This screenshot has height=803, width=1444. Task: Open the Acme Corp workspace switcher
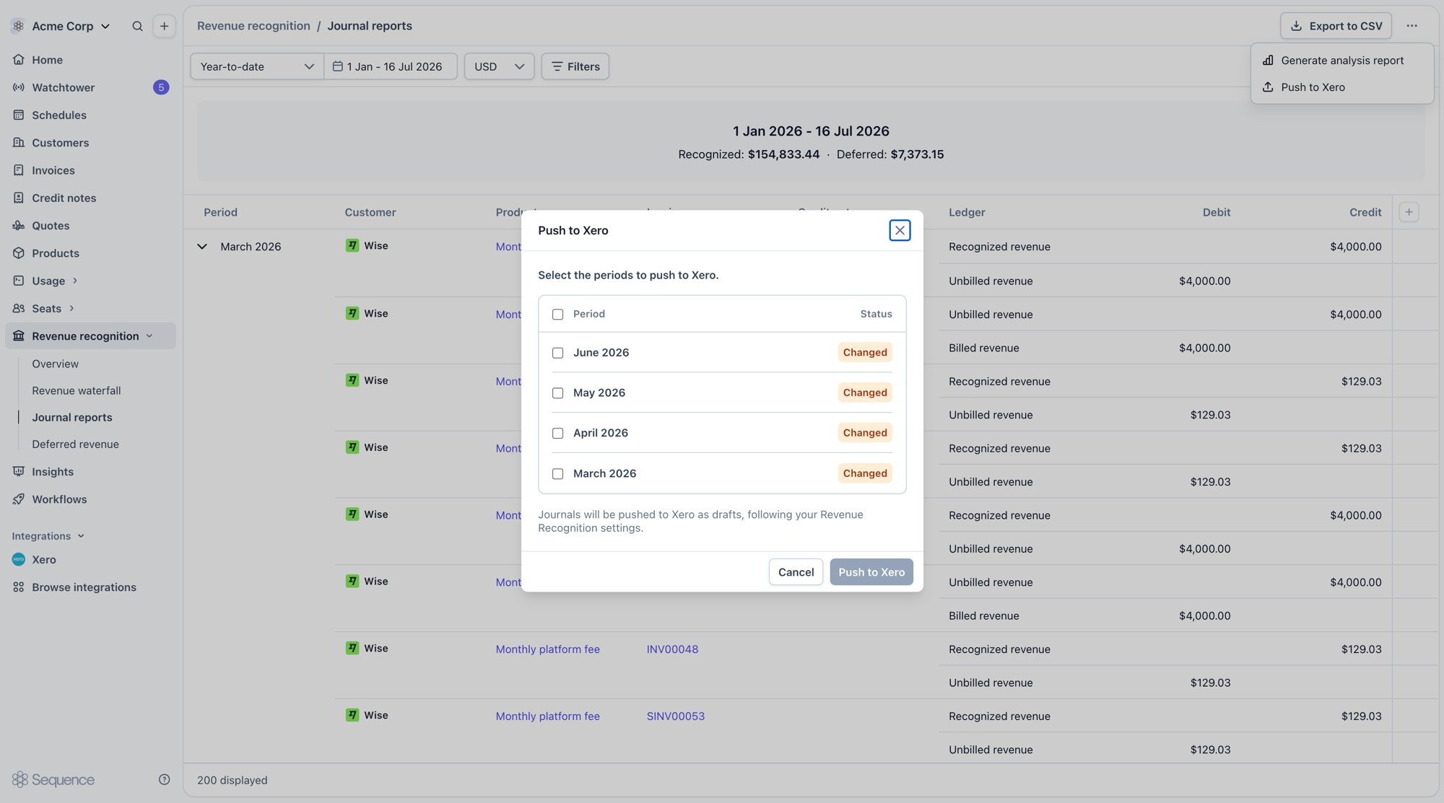point(61,26)
